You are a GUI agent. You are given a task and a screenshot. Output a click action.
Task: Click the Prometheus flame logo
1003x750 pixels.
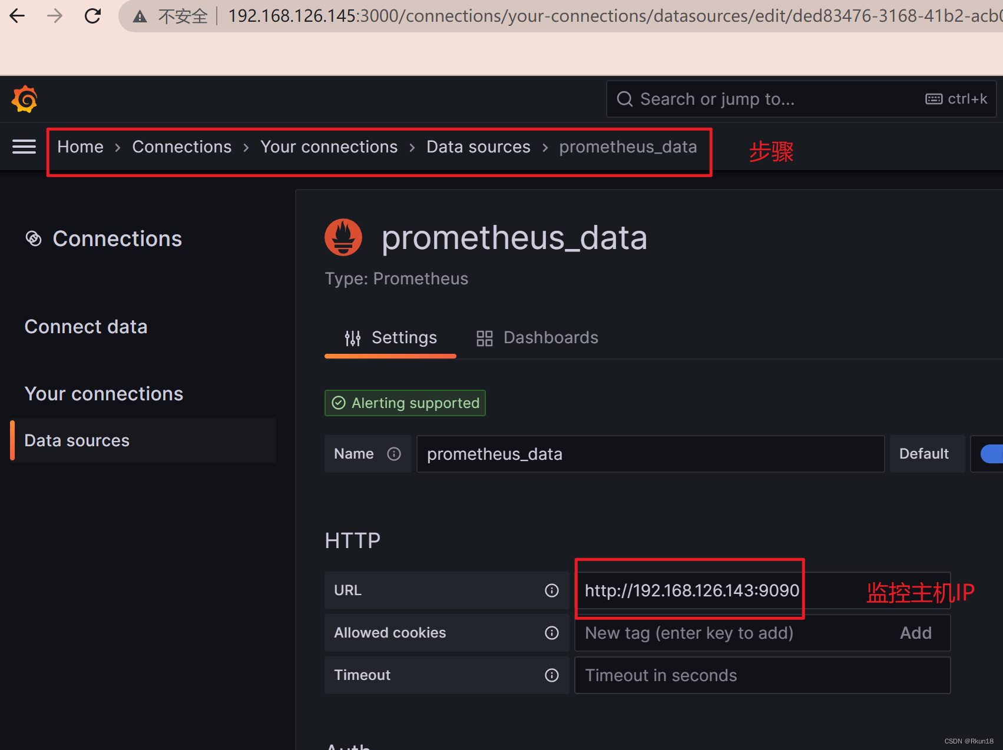(343, 237)
